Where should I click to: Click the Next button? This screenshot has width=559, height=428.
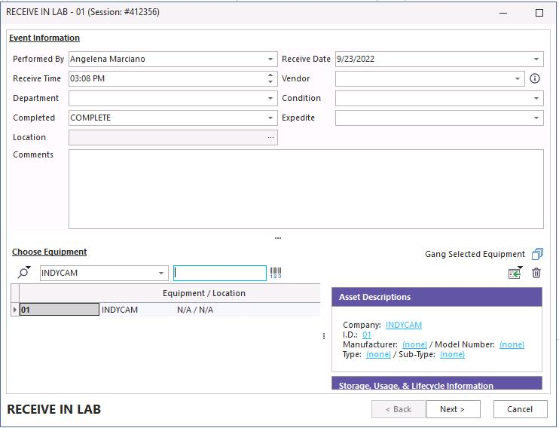click(x=453, y=409)
